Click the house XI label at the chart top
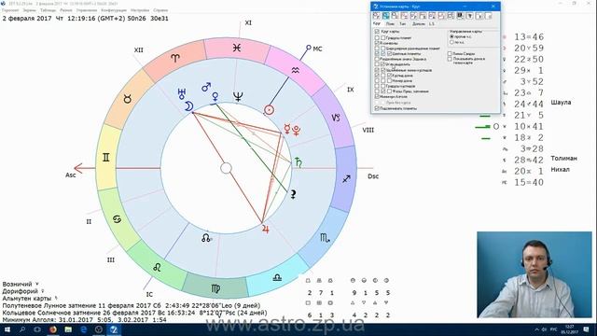This screenshot has width=597, height=336. (x=248, y=22)
